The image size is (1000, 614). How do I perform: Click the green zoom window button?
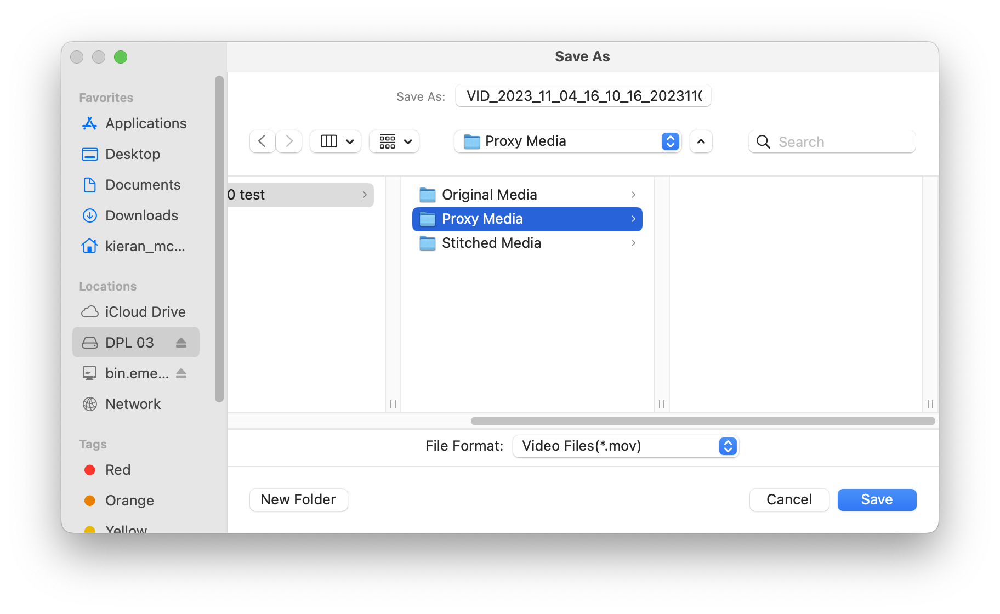pyautogui.click(x=121, y=57)
